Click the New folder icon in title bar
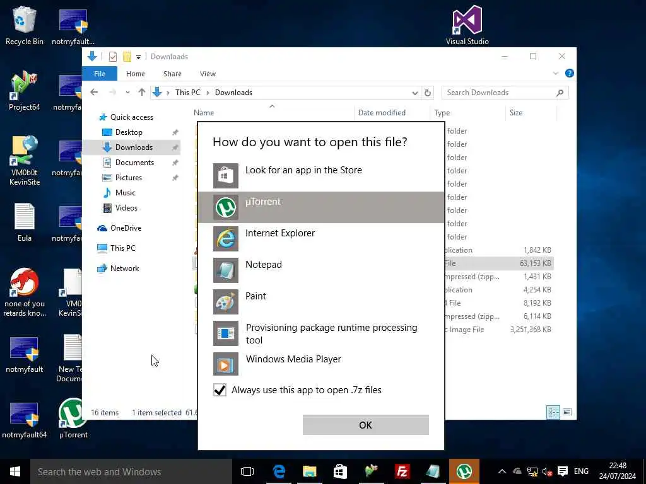 pyautogui.click(x=127, y=56)
